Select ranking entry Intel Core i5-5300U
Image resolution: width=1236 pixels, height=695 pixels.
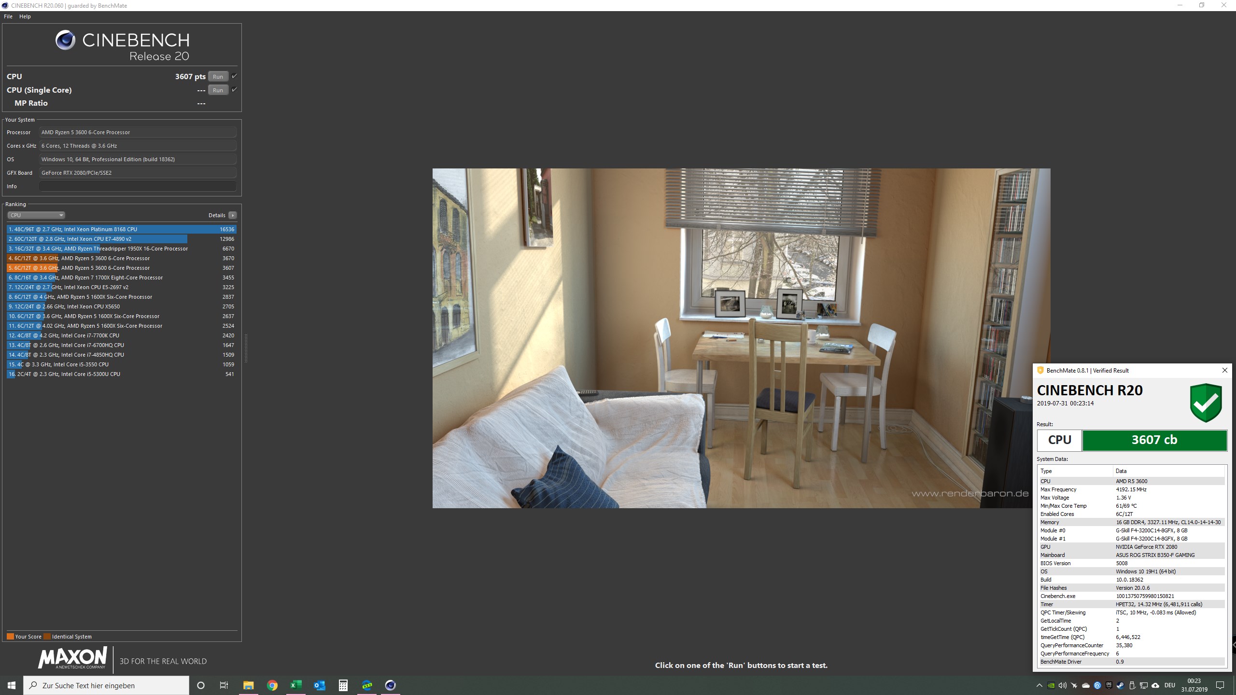(122, 374)
